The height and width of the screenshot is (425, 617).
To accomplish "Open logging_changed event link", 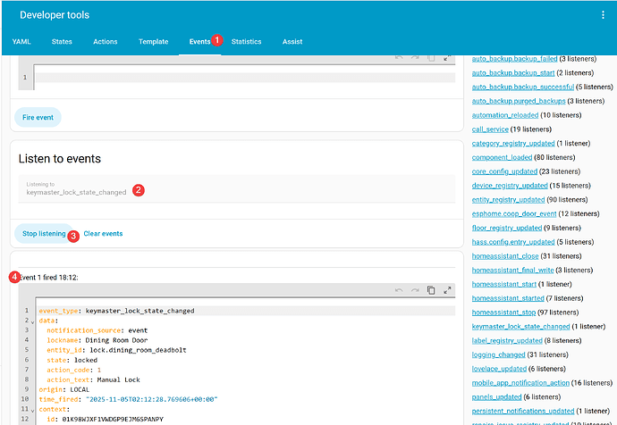I will click(x=498, y=355).
